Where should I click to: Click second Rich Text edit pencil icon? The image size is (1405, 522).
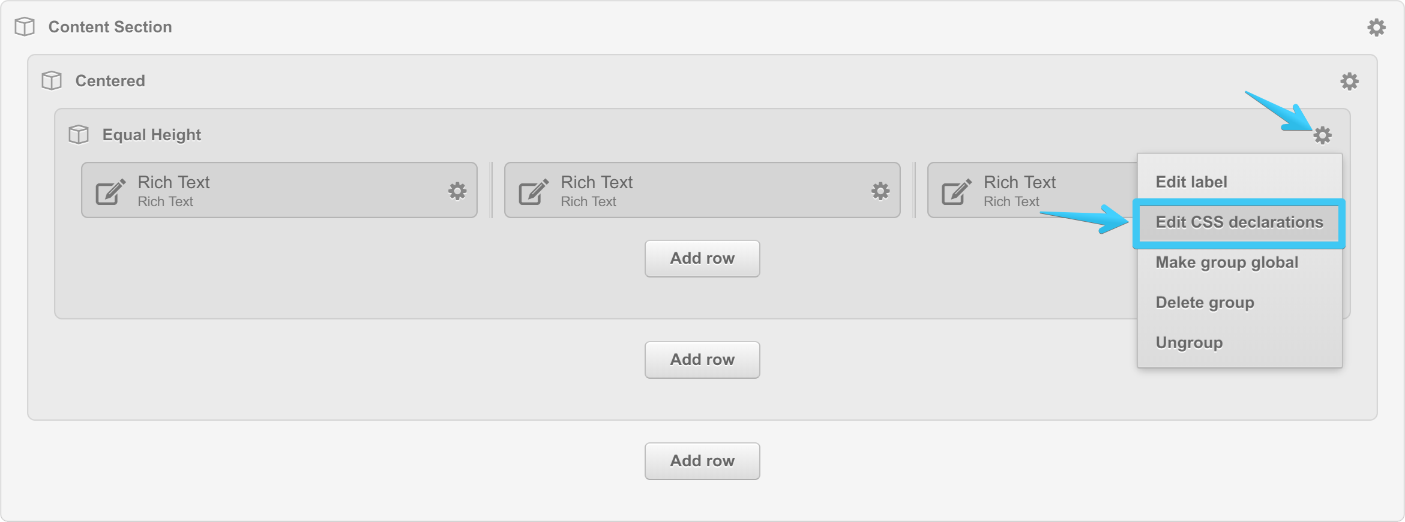click(x=534, y=191)
